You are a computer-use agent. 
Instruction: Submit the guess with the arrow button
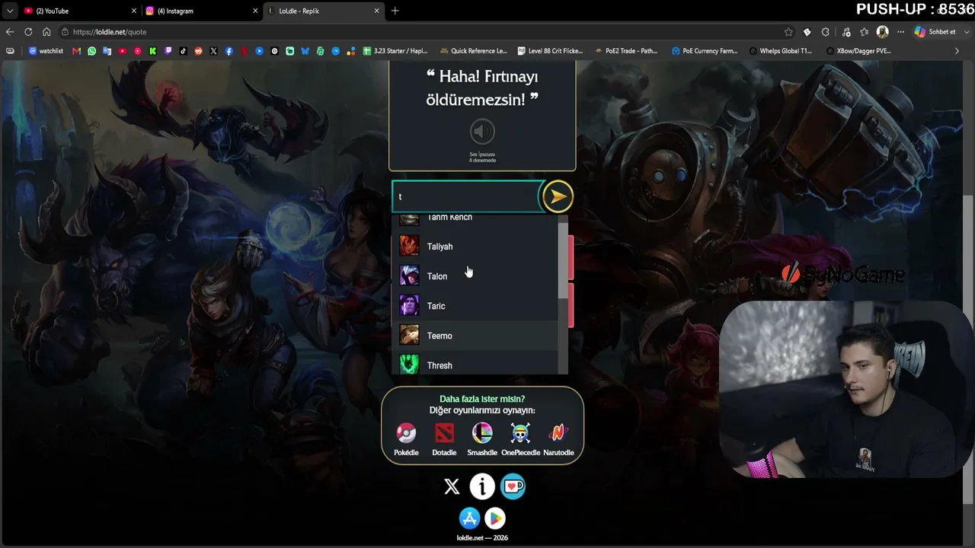point(557,196)
